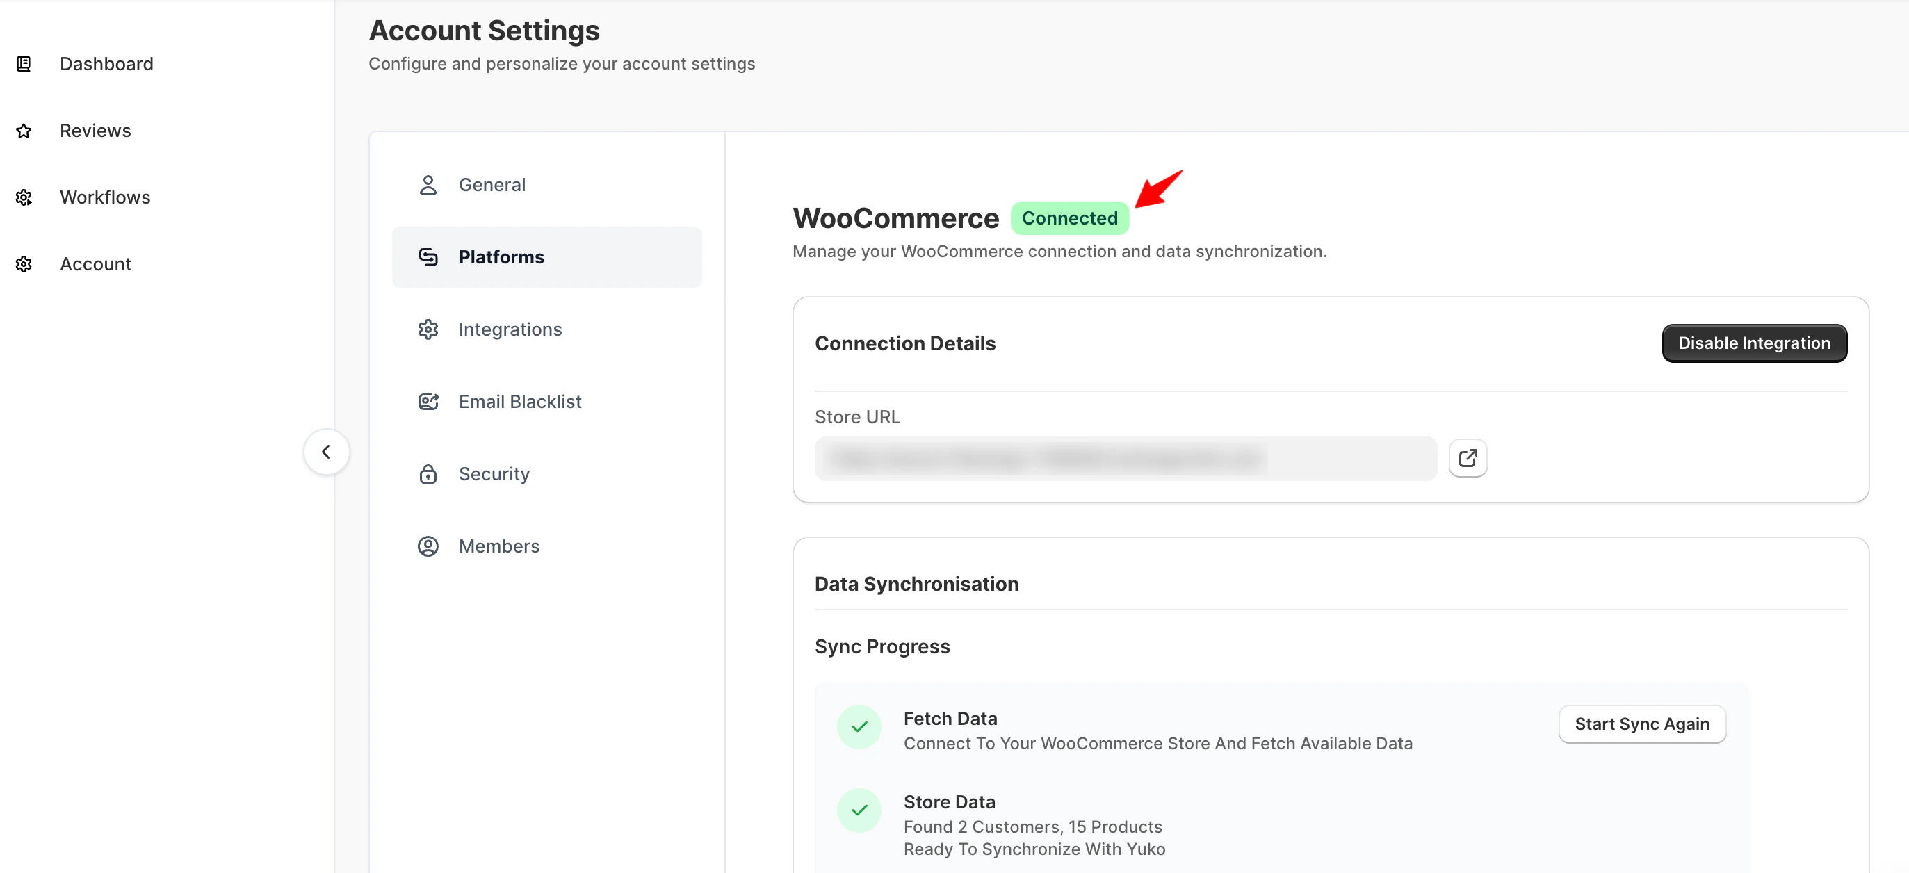Click 'Manage your WooCommerce connection' description

tap(1059, 251)
